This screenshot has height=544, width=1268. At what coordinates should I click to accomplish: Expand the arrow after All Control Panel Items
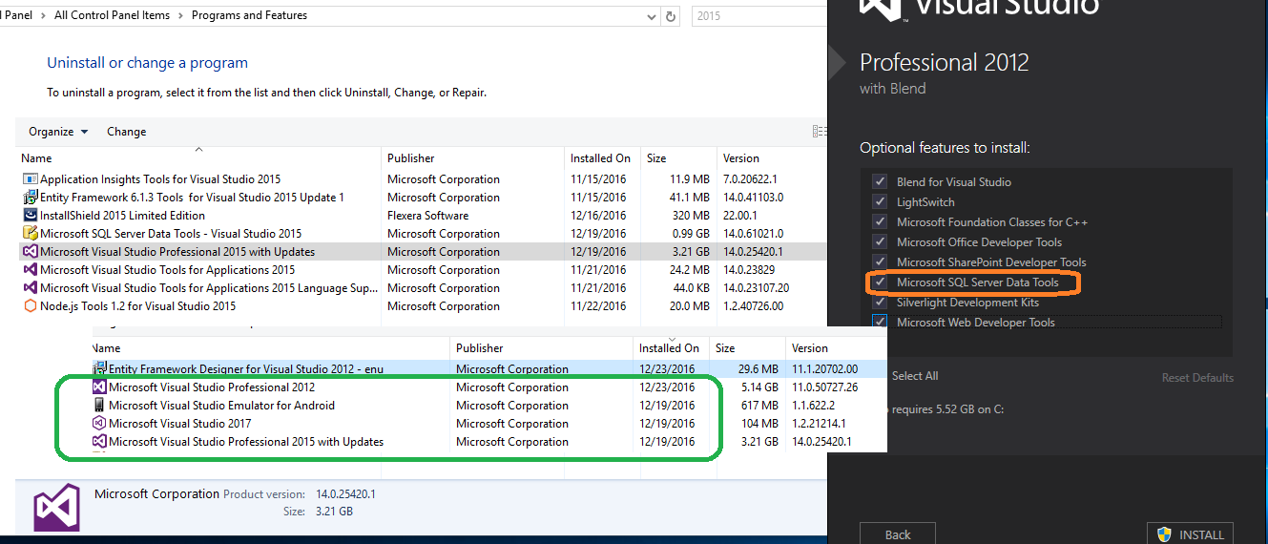181,16
